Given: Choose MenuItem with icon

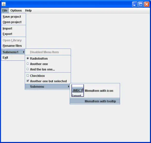Looking at the screenshot, I should click(95, 91).
